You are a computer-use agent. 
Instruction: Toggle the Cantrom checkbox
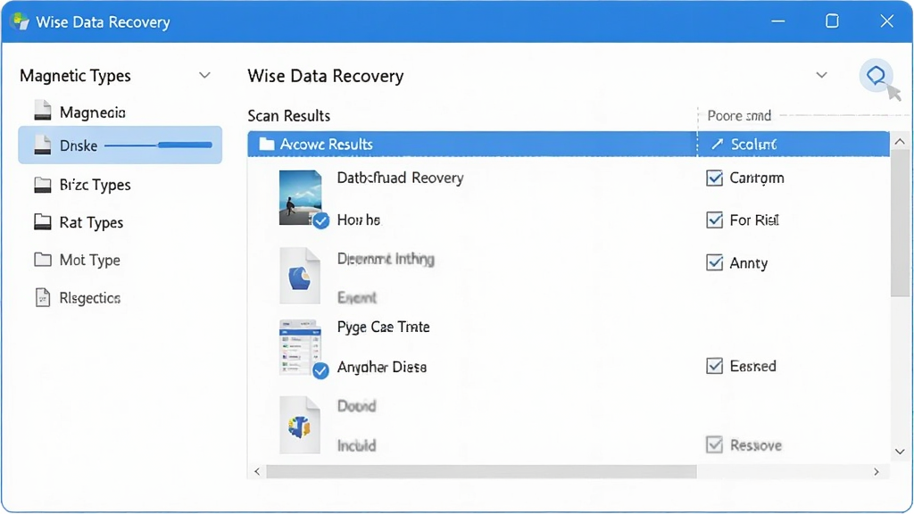click(x=714, y=178)
